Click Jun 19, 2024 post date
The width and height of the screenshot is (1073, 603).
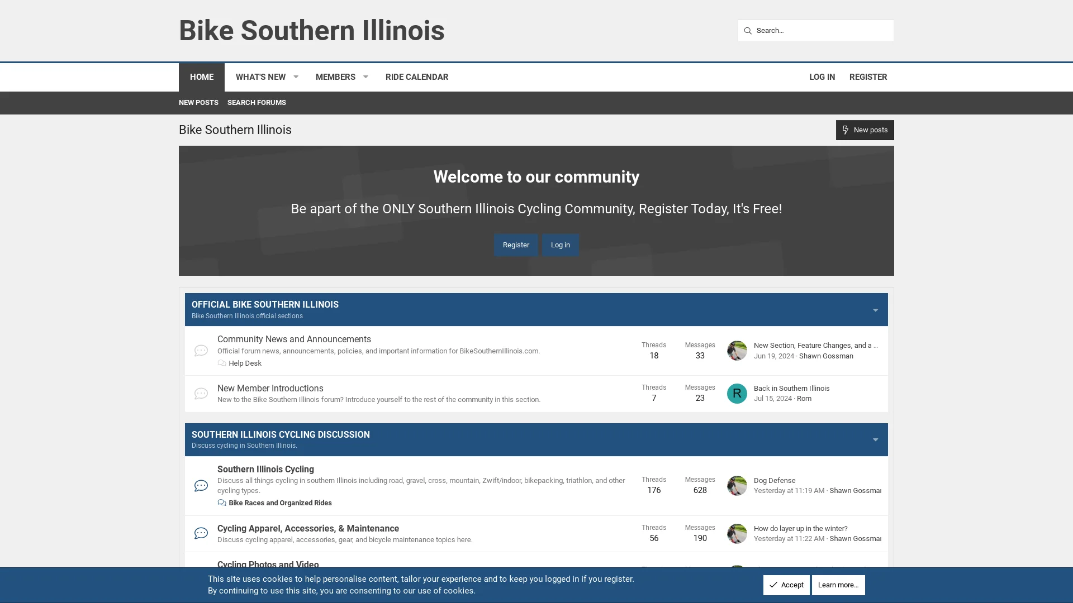pos(773,356)
